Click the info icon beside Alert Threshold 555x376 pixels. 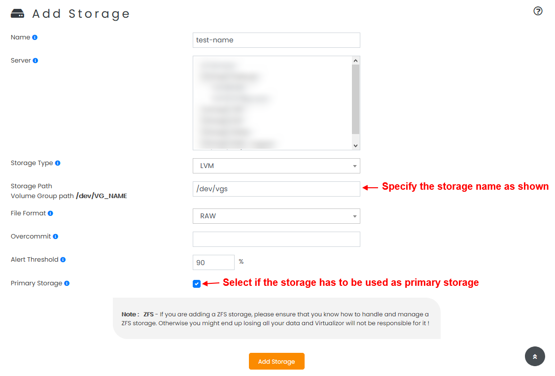63,259
